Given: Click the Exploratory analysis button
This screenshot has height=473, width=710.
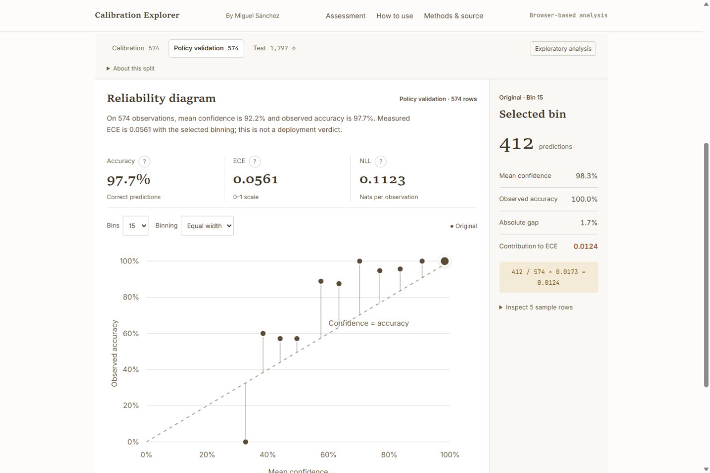Looking at the screenshot, I should tap(563, 48).
